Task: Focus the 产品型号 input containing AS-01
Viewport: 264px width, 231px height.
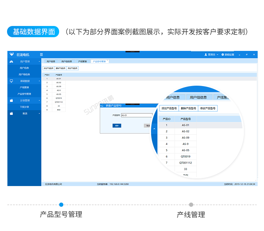Action: 137,115
